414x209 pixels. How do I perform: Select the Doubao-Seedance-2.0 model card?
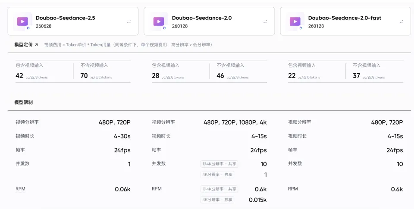point(209,21)
